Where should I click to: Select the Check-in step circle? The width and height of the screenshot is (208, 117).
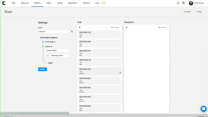coord(43,47)
